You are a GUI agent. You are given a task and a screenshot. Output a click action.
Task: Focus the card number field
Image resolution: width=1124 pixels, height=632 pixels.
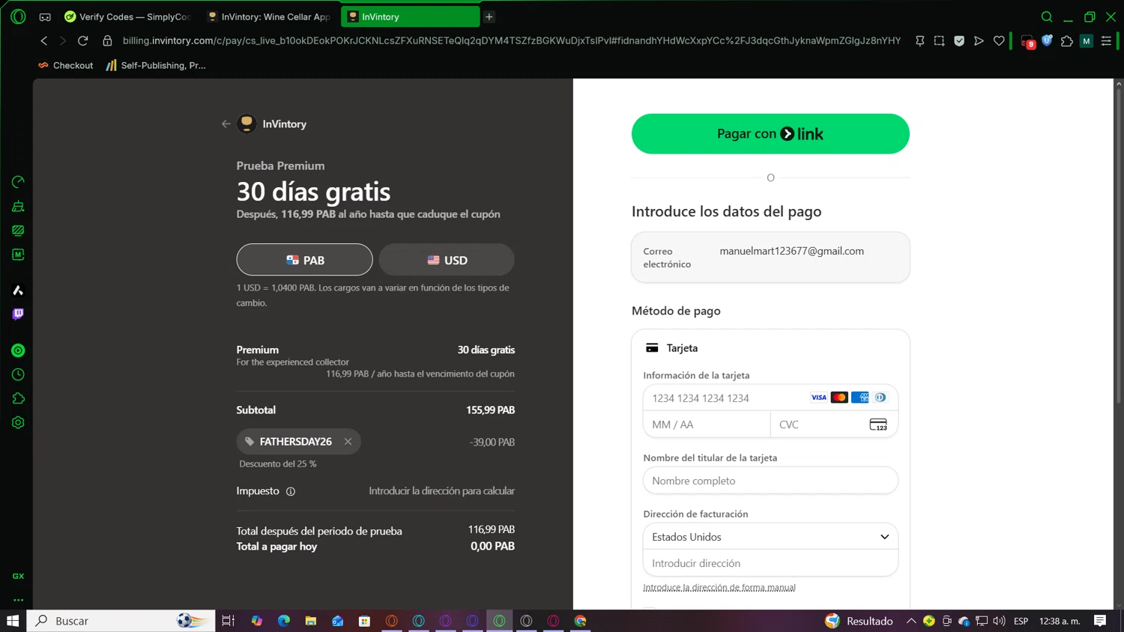click(770, 398)
